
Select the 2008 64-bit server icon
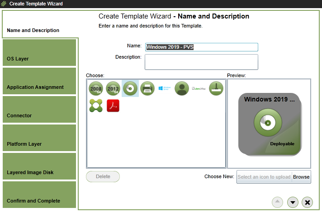[95, 89]
